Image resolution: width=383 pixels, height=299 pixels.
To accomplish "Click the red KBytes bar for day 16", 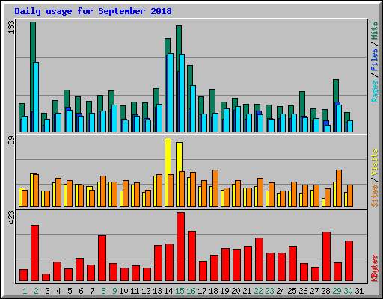I will pos(191,256).
